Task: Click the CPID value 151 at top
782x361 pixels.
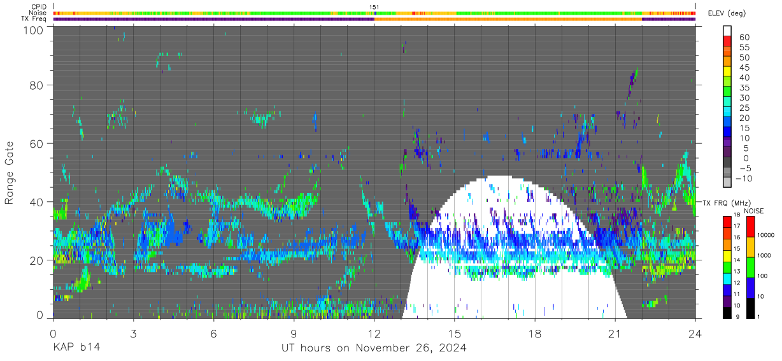Action: tap(374, 7)
